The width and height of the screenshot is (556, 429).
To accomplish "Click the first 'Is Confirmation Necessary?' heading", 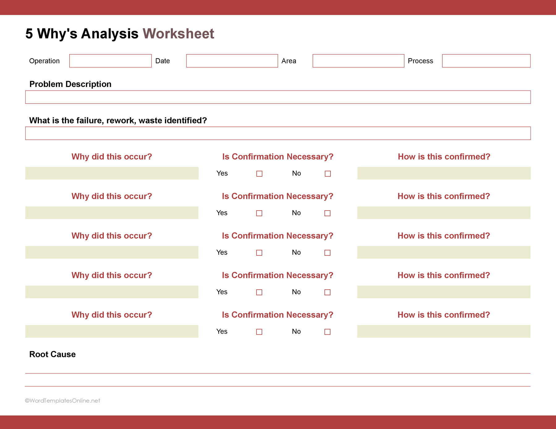I will 278,157.
